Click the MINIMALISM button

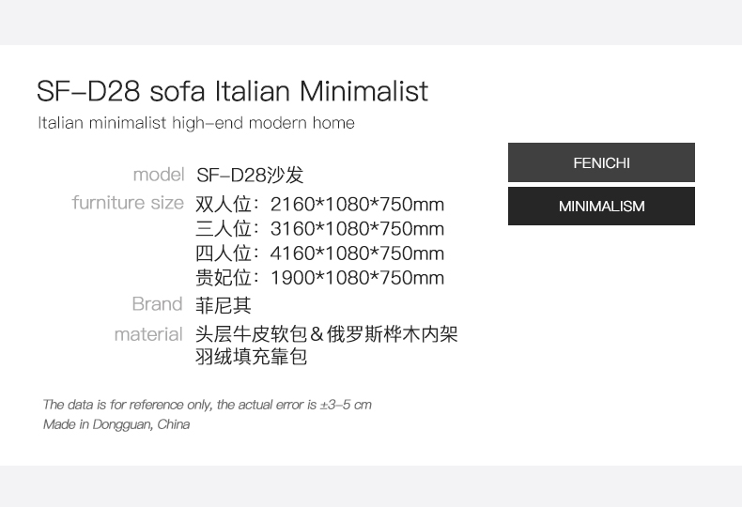(601, 207)
